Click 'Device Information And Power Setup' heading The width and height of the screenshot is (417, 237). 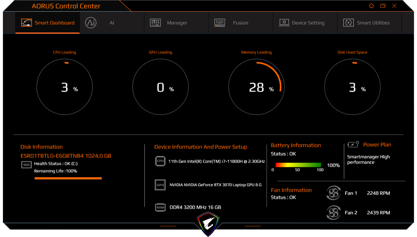click(201, 147)
